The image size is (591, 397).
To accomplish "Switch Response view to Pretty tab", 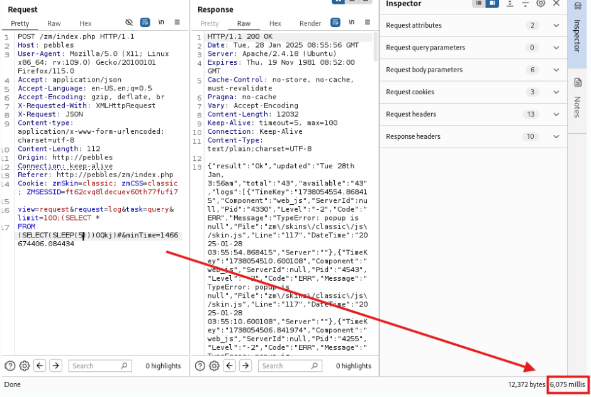I will tap(210, 23).
